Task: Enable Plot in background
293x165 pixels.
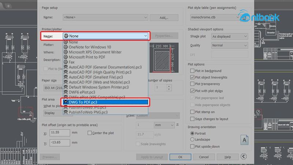Action: click(192, 71)
